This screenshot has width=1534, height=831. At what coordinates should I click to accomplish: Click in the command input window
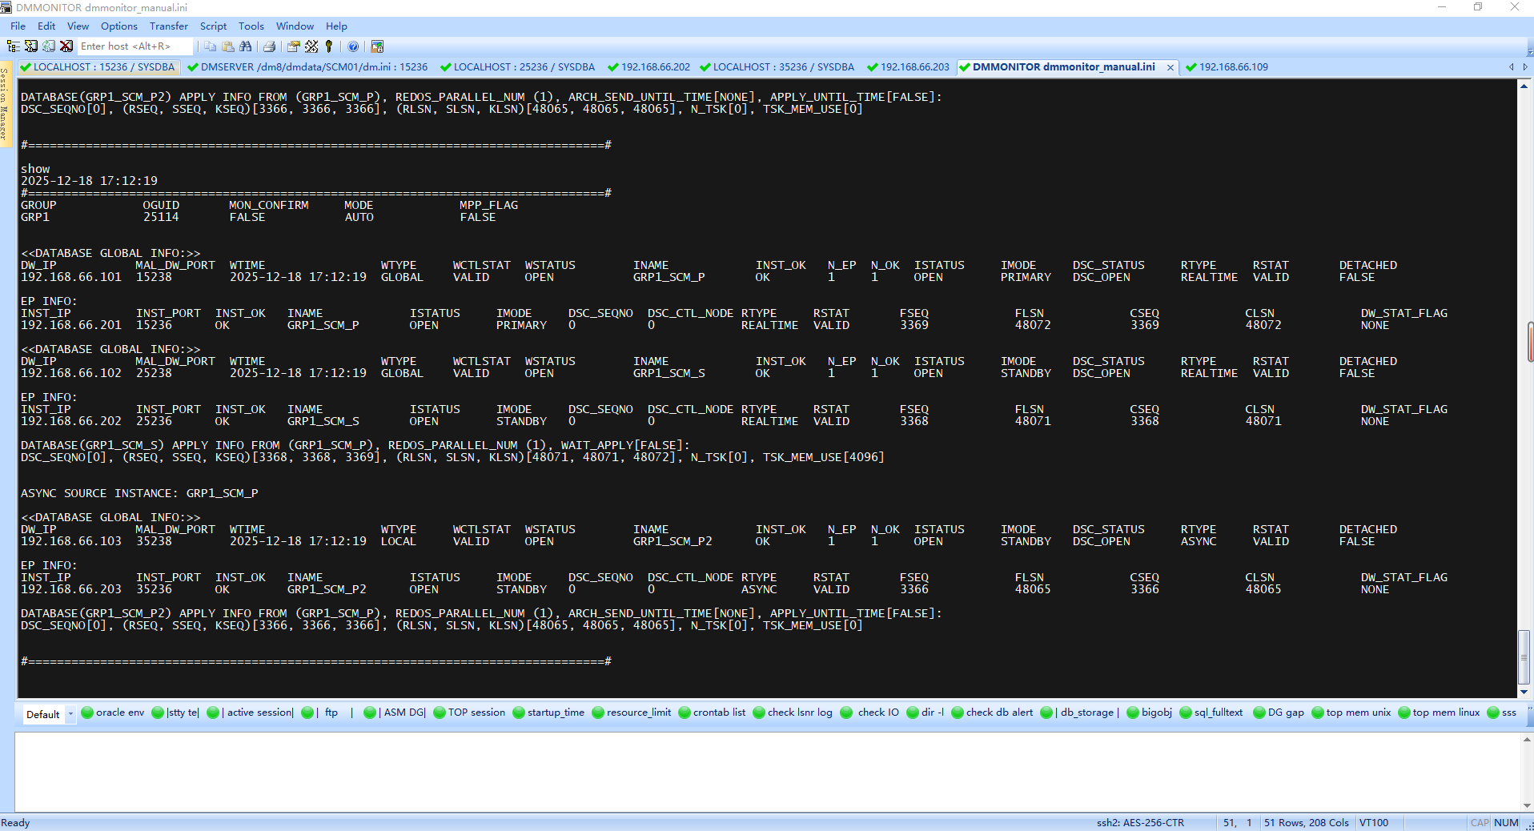(x=767, y=771)
